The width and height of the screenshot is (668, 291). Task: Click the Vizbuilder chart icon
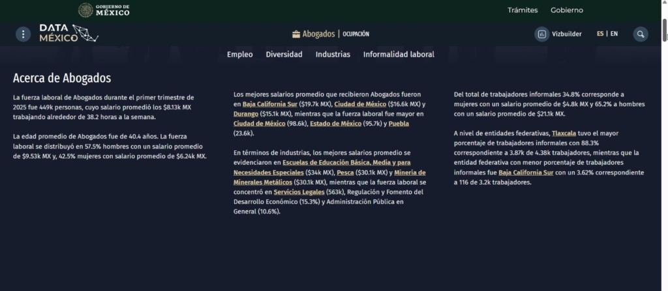point(541,34)
